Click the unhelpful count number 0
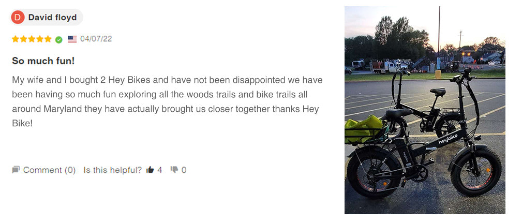522x222 pixels. [x=184, y=170]
